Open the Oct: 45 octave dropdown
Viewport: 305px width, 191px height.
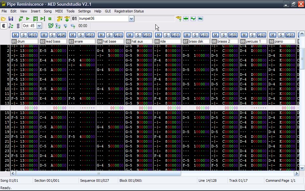pyautogui.click(x=39, y=26)
